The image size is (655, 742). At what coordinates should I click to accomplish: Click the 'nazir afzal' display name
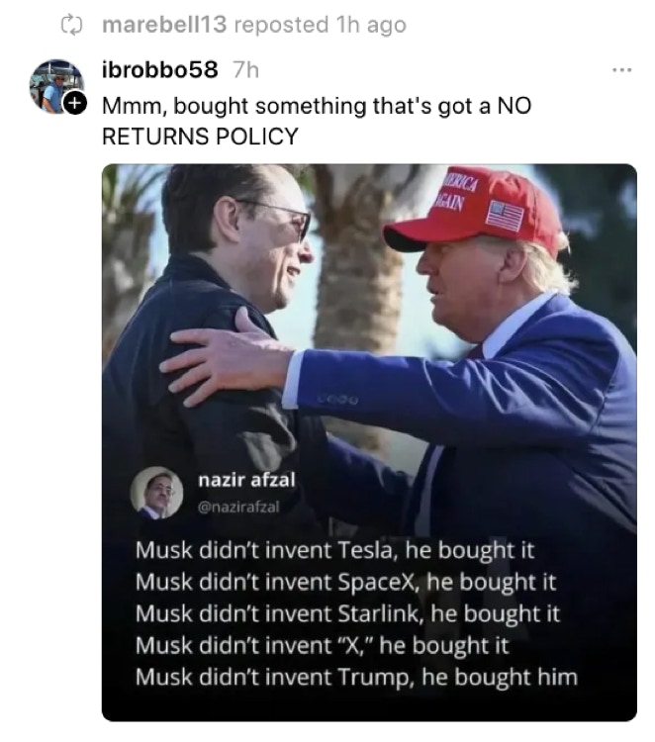pyautogui.click(x=246, y=480)
